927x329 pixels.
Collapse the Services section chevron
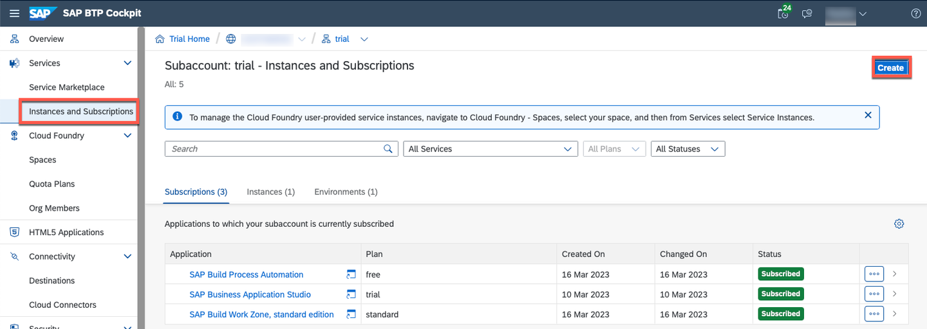[127, 63]
